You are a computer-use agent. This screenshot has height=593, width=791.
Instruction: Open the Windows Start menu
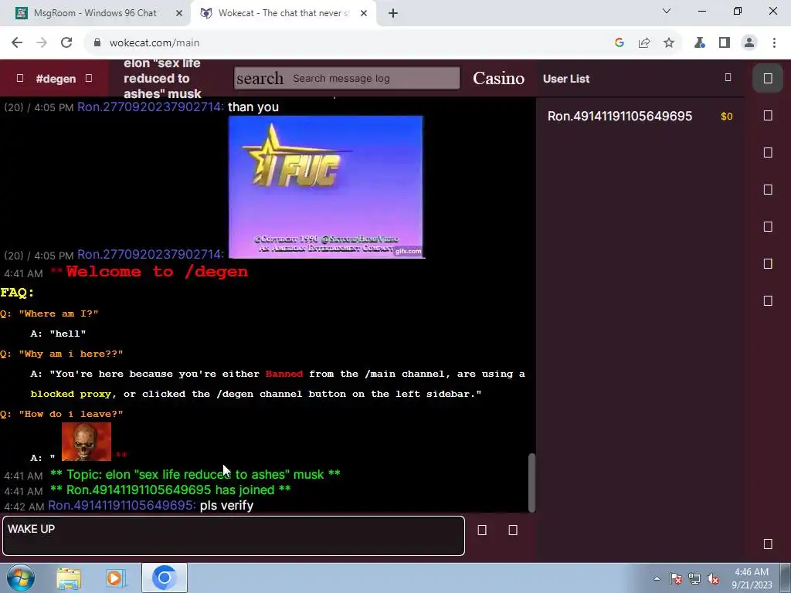(x=20, y=578)
